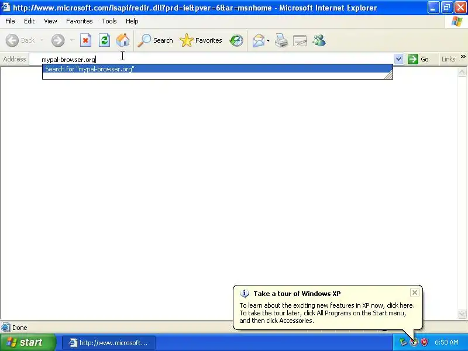
Task: Click the IE icon in title bar
Action: [x=6, y=7]
